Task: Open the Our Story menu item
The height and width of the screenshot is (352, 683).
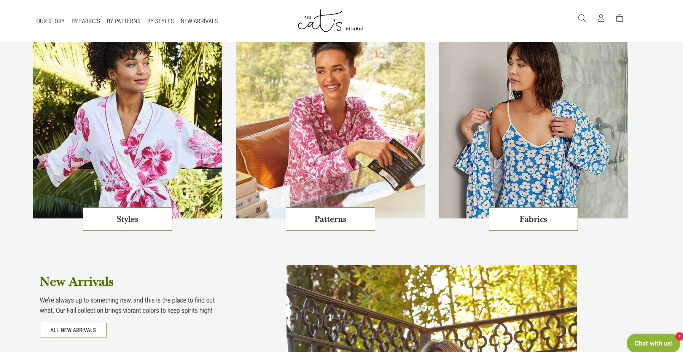Action: [51, 21]
